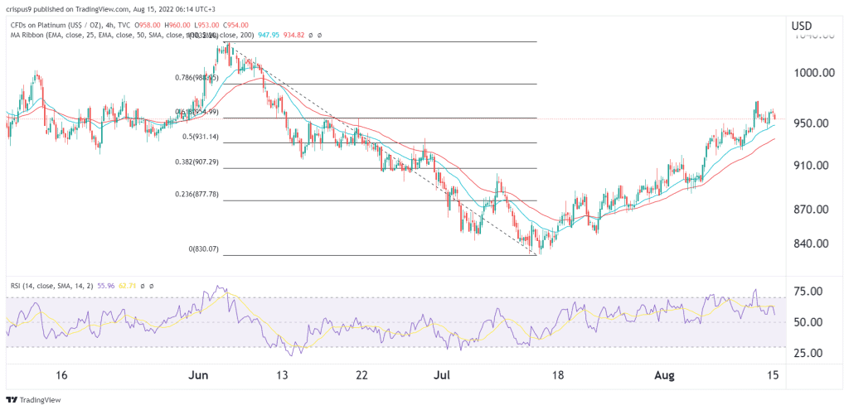
Task: Select the 0.382(907.29) Fibonacci level label
Action: click(x=196, y=162)
